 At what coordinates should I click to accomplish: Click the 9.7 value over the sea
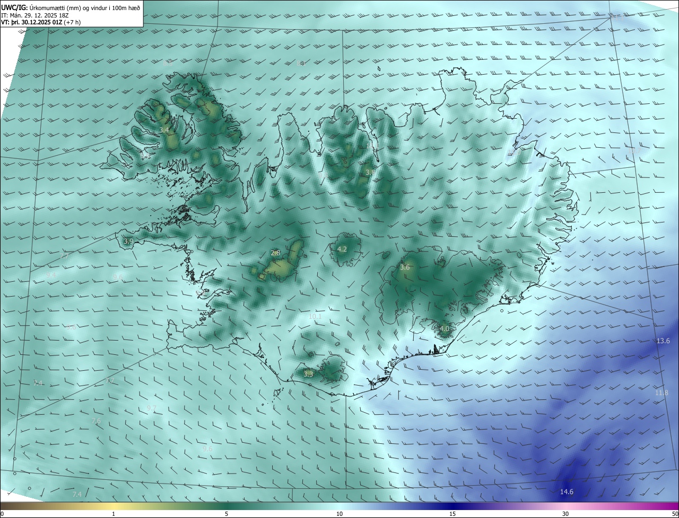[152, 408]
